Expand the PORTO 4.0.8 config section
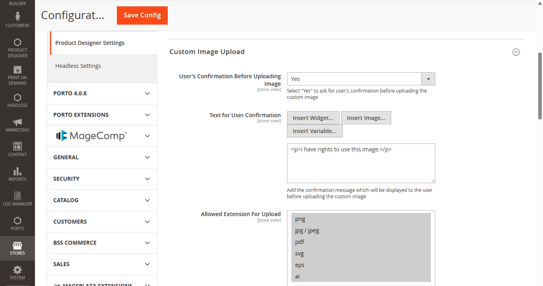543x286 pixels. coord(102,93)
